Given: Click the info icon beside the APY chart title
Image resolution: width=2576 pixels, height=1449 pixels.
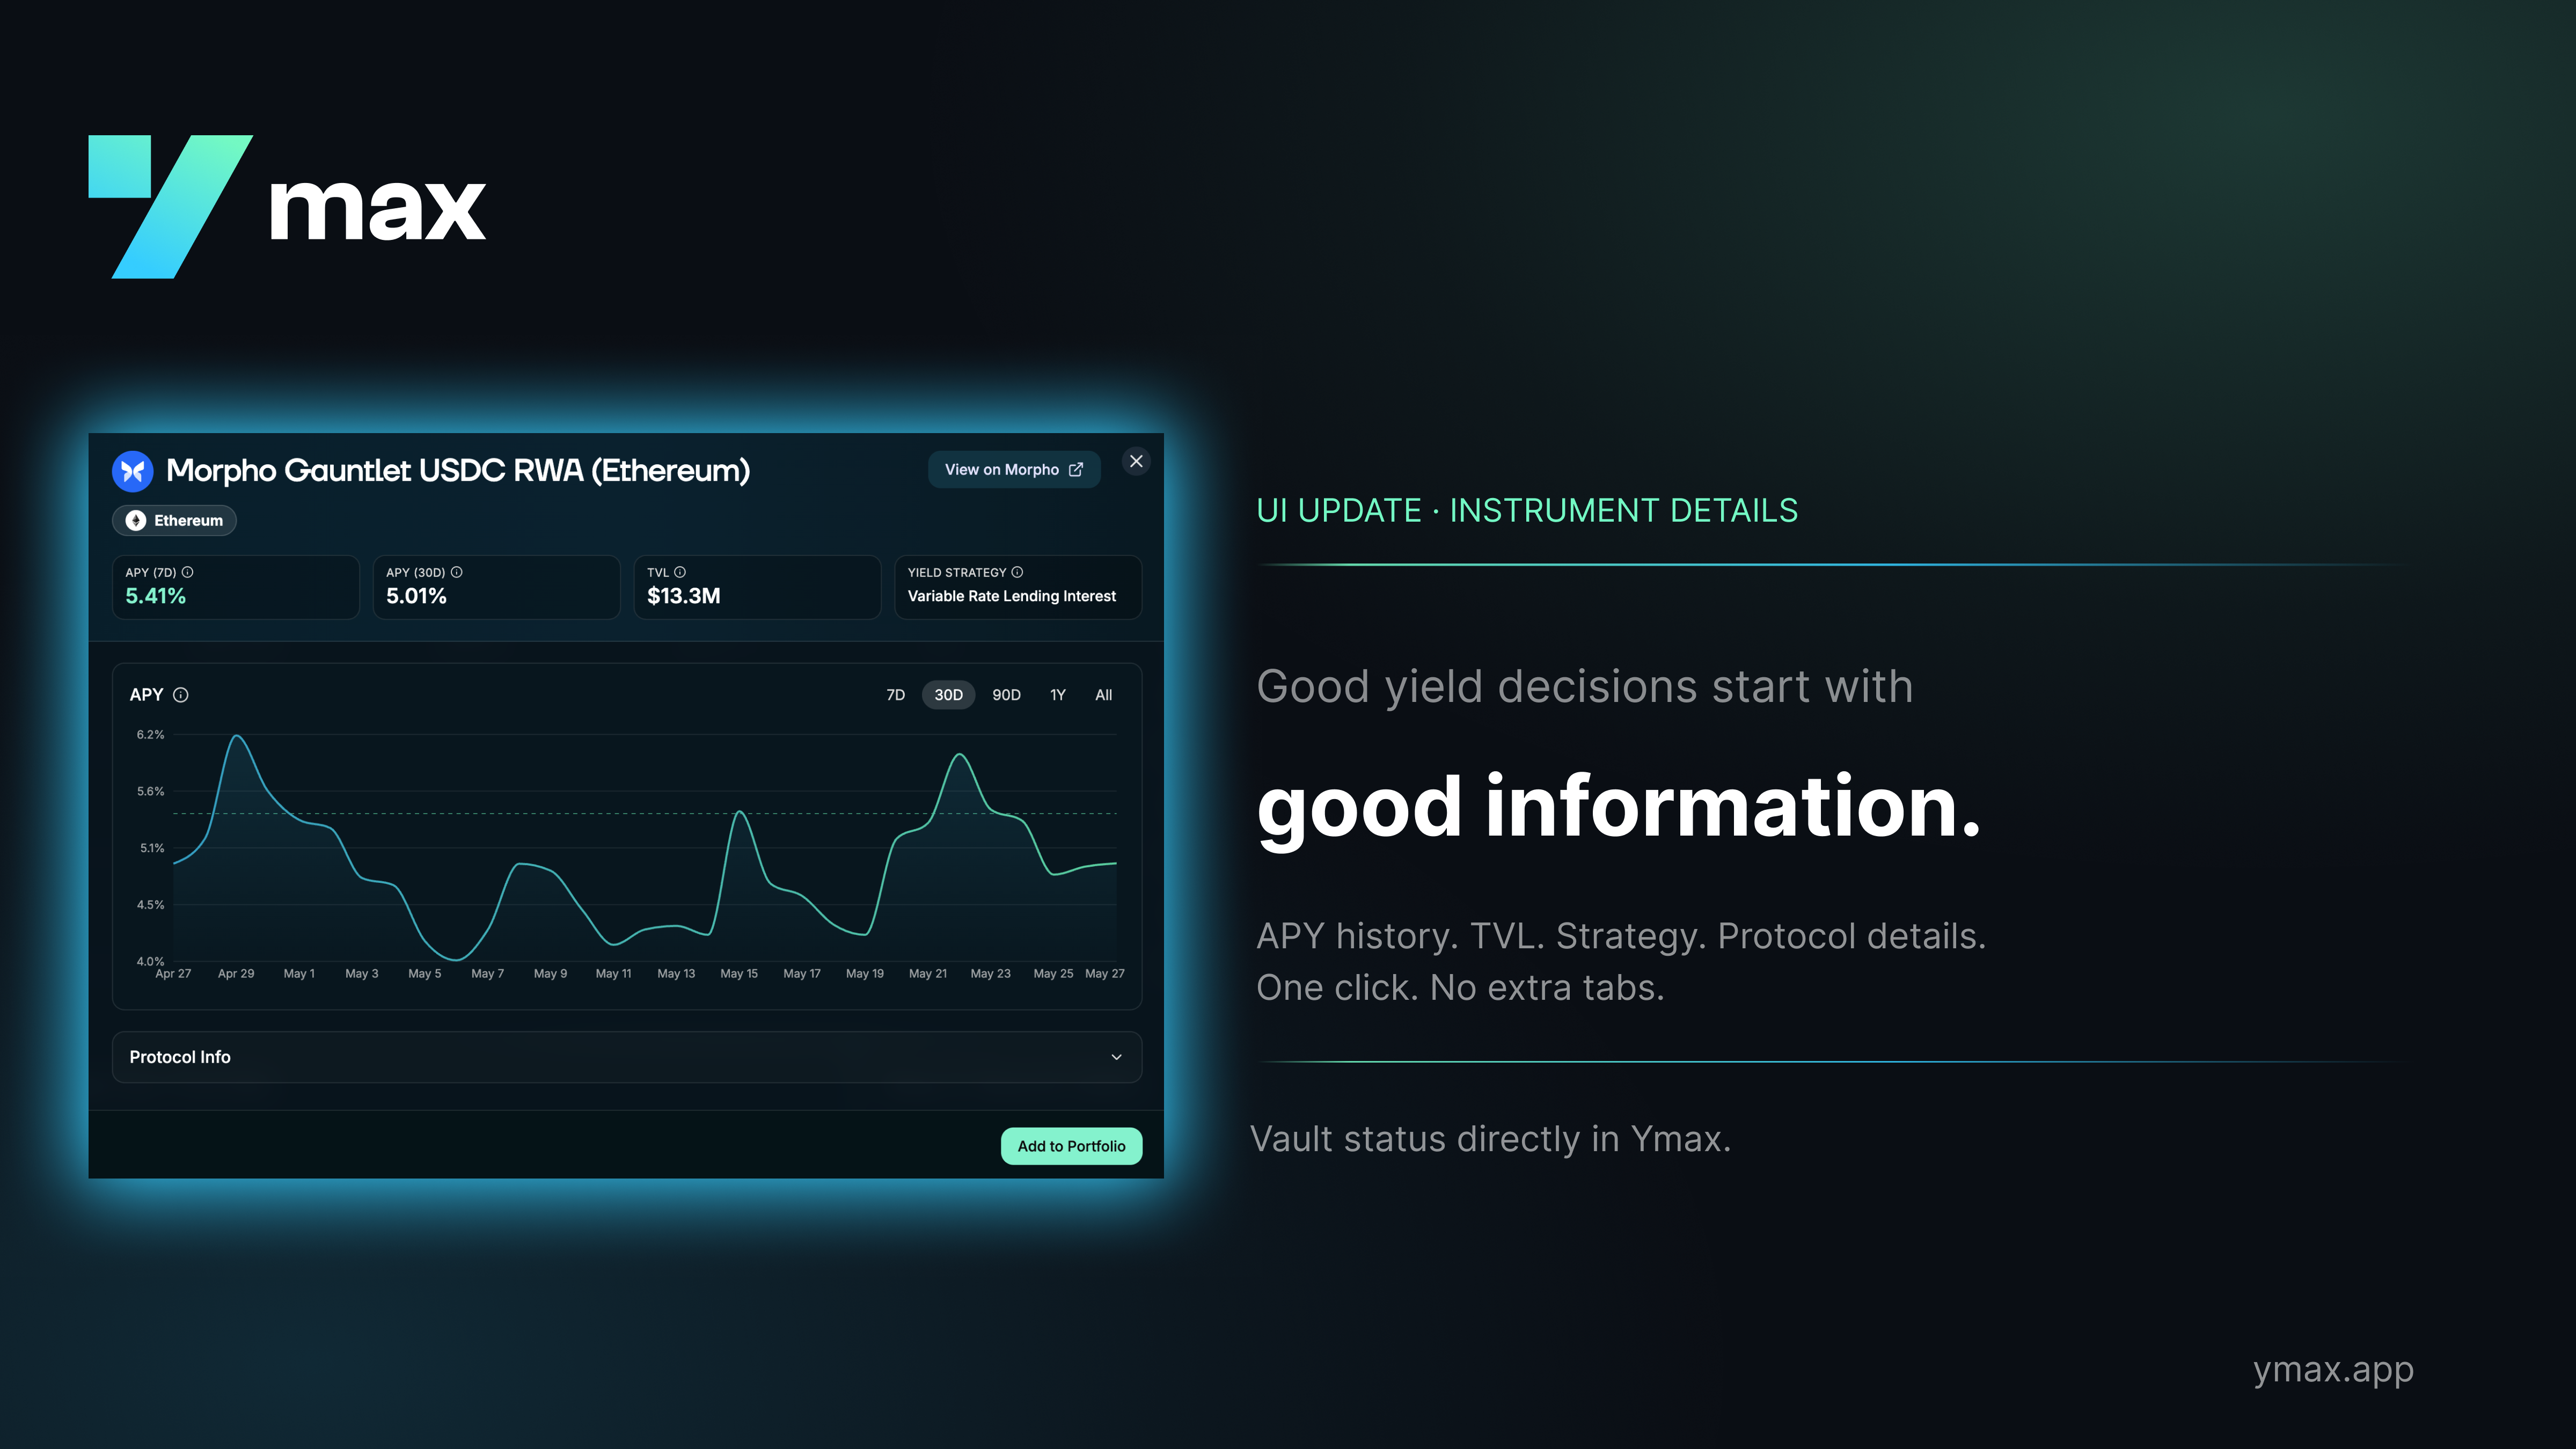Looking at the screenshot, I should (181, 695).
